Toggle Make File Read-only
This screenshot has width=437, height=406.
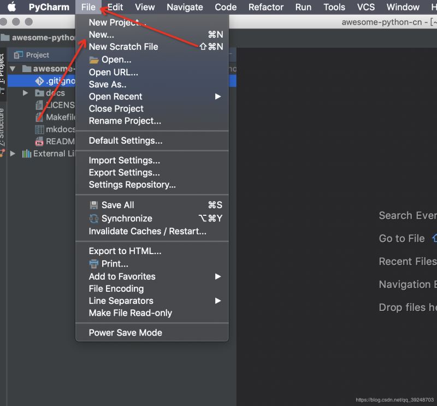[131, 313]
